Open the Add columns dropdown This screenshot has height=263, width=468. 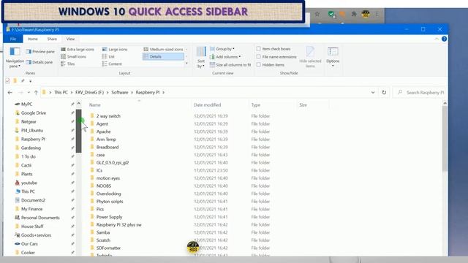(x=225, y=57)
